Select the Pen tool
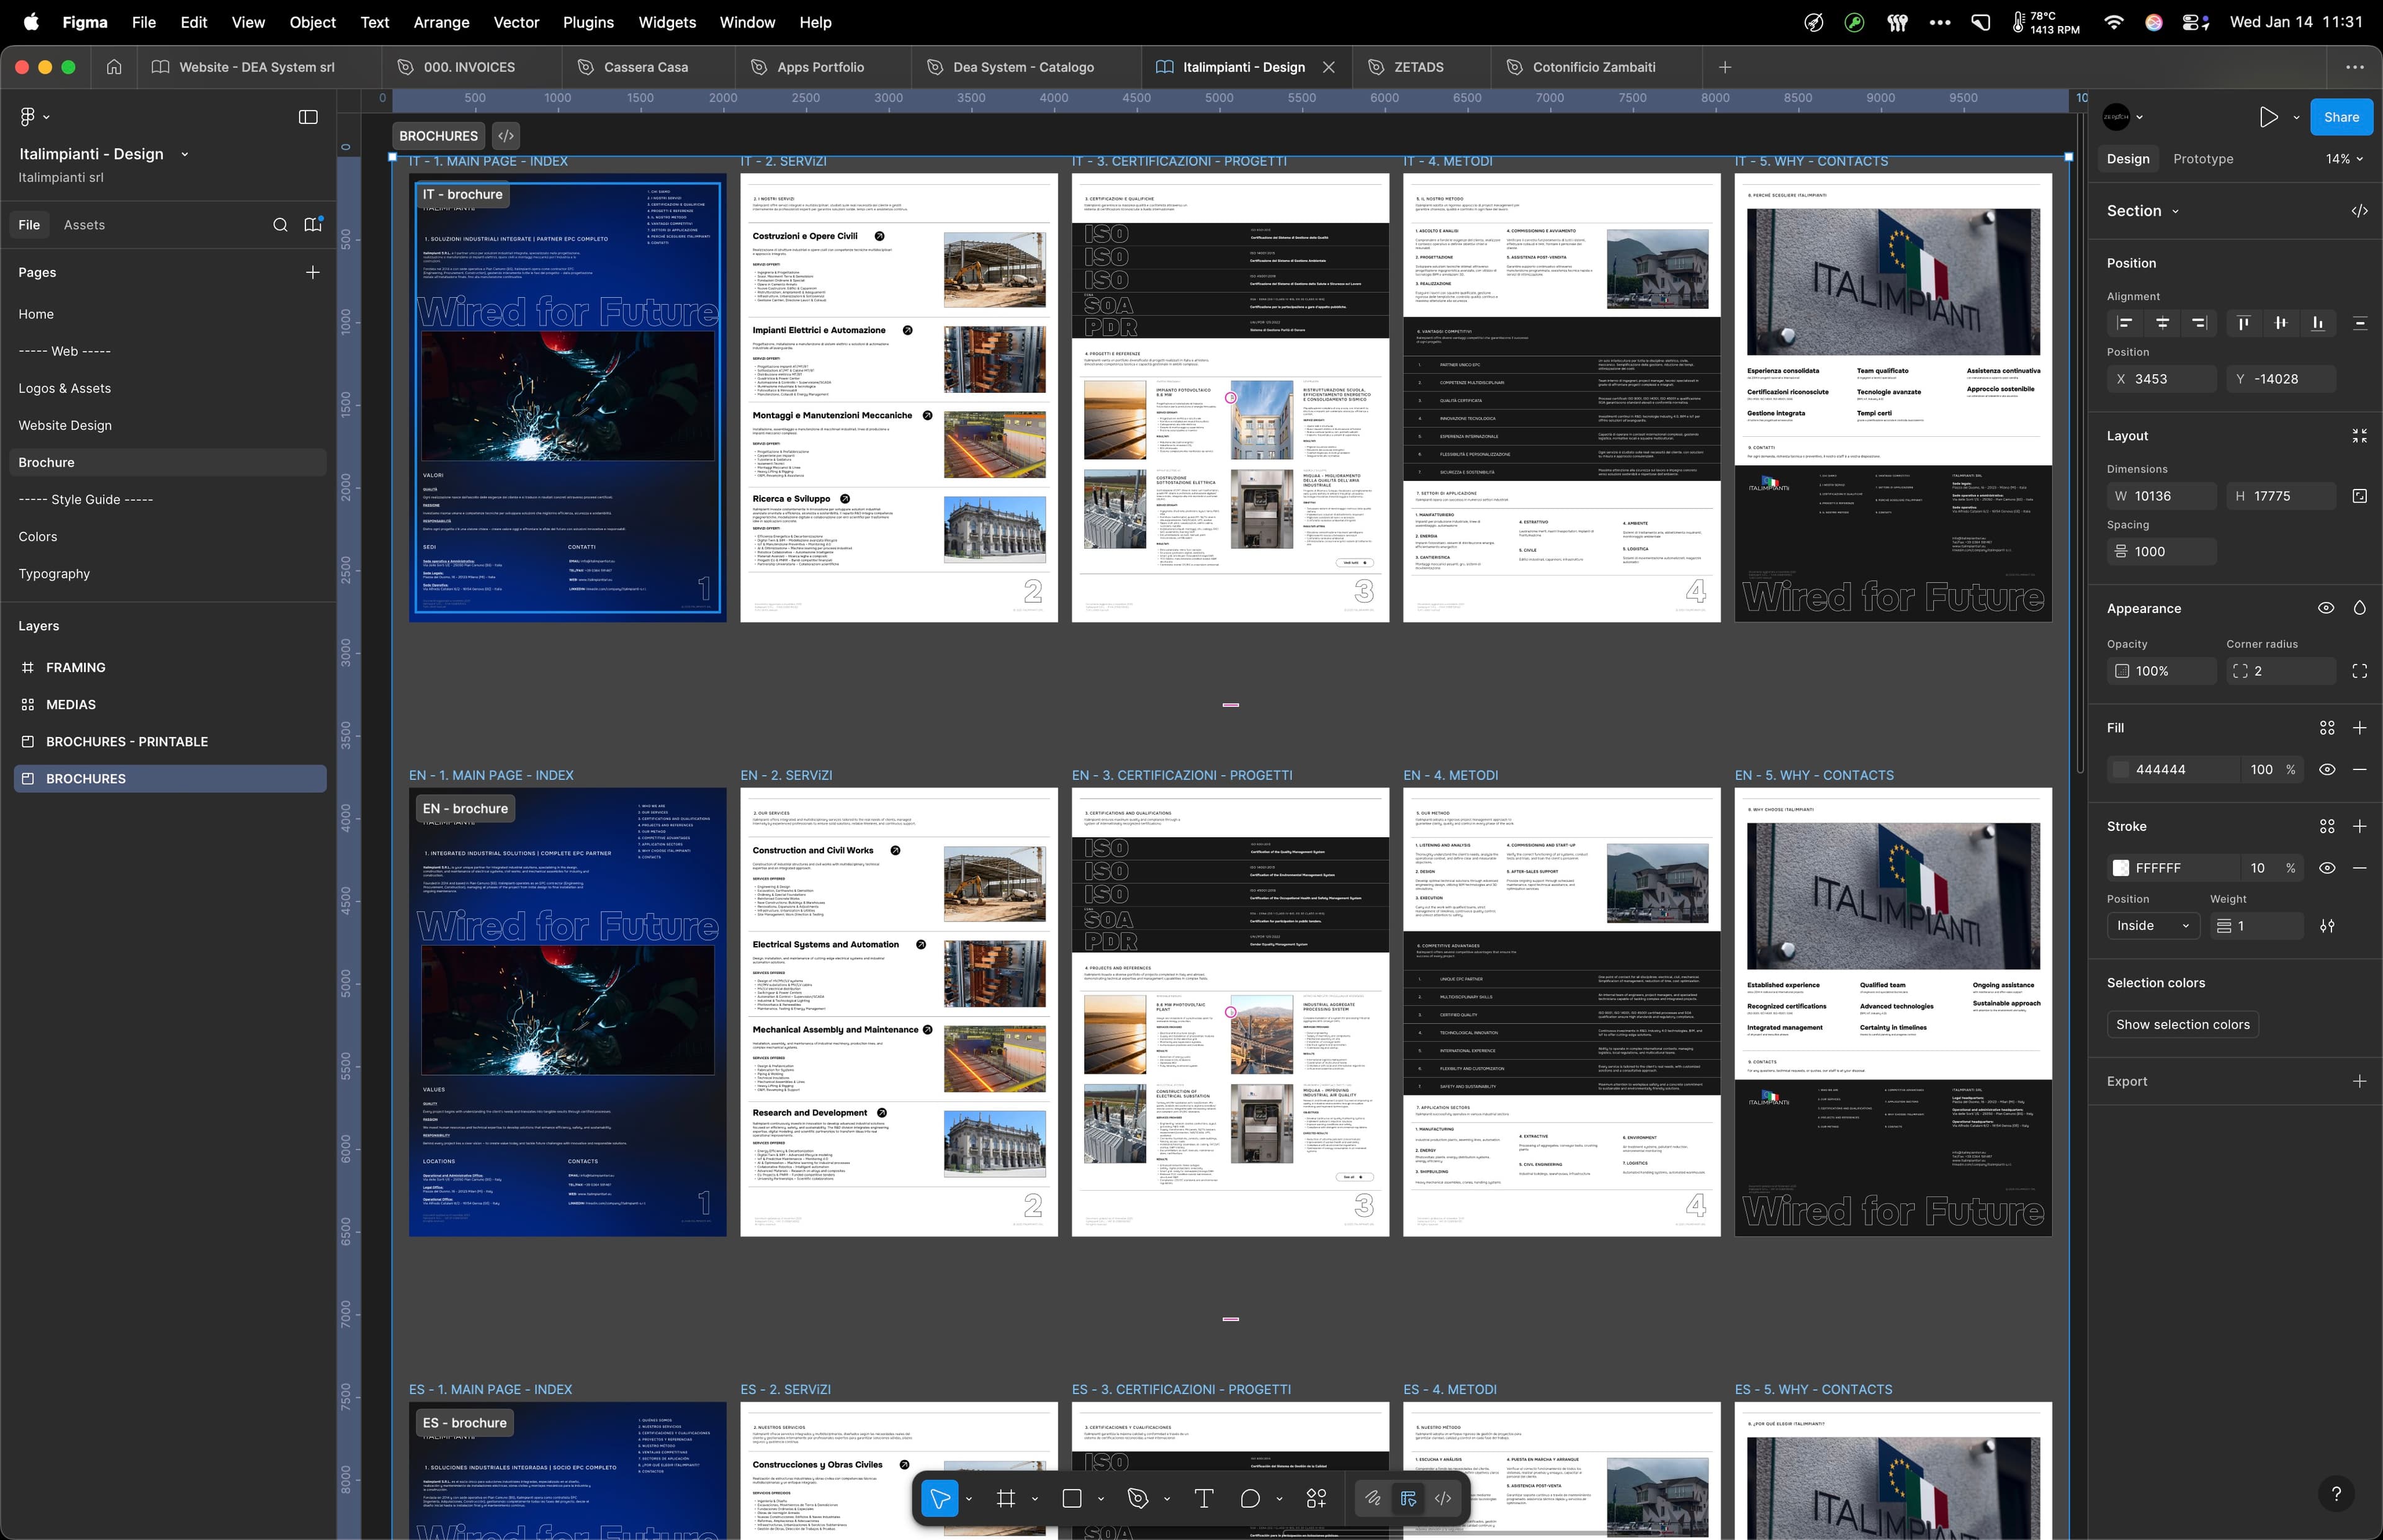 (x=1138, y=1498)
